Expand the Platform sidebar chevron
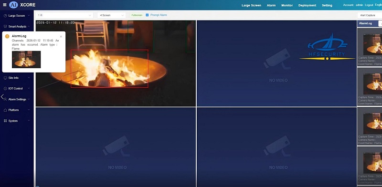 click(29, 110)
